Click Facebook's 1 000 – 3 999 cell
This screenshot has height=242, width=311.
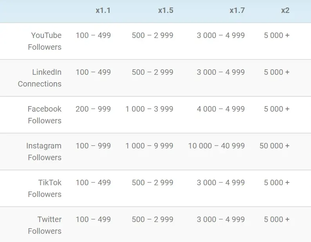pyautogui.click(x=149, y=109)
